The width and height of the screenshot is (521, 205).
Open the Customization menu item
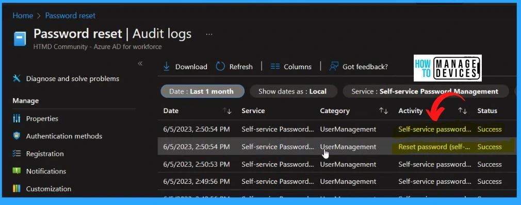pyautogui.click(x=48, y=188)
